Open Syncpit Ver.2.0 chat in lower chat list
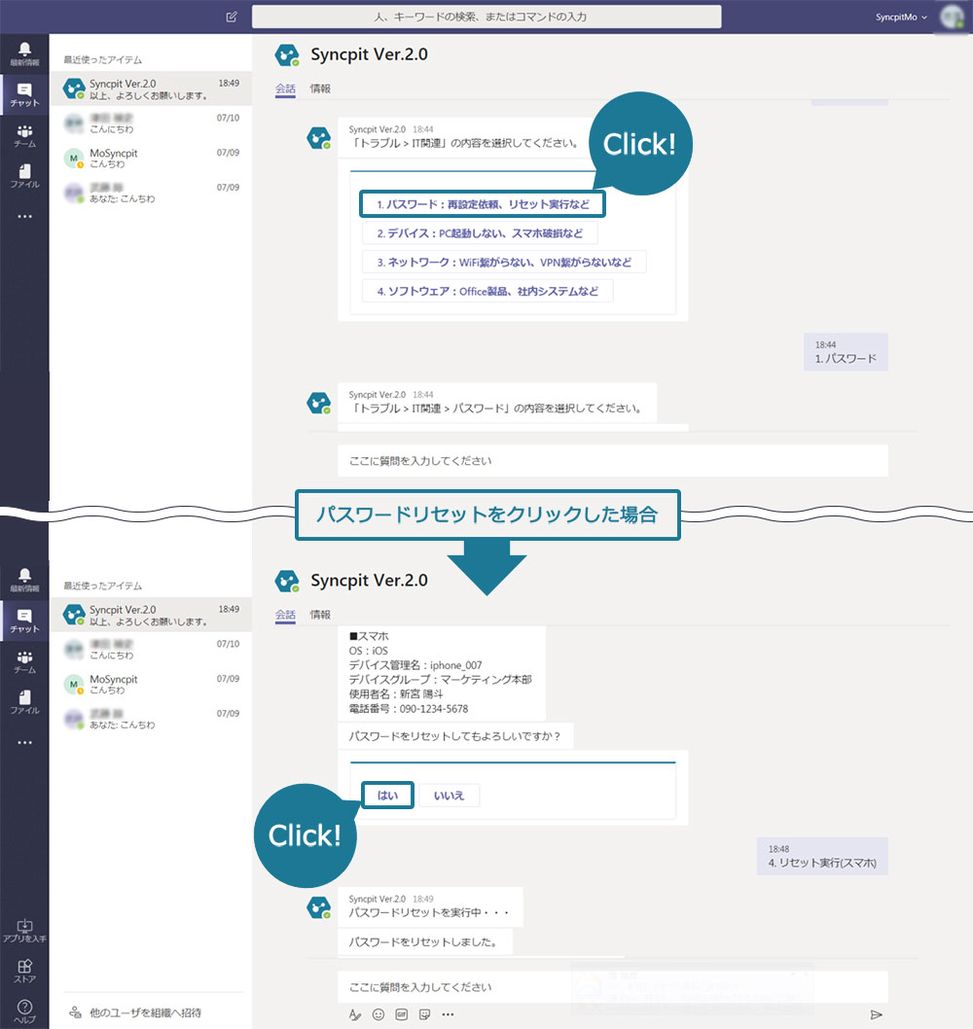This screenshot has height=1029, width=973. tap(151, 615)
